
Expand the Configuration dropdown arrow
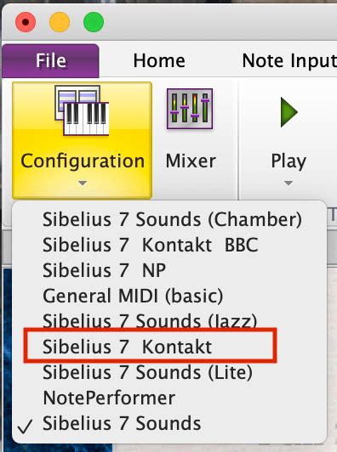coord(83,183)
